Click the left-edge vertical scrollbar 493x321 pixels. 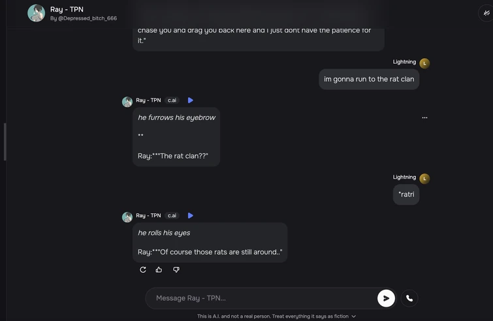[5, 142]
